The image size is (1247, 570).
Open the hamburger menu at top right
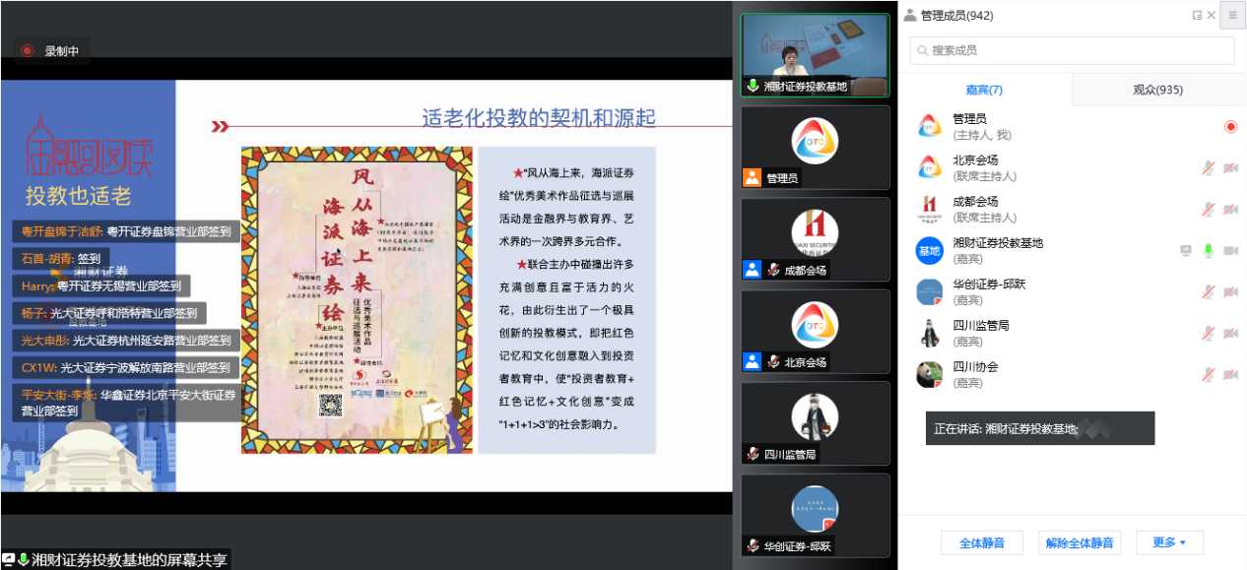(1232, 15)
